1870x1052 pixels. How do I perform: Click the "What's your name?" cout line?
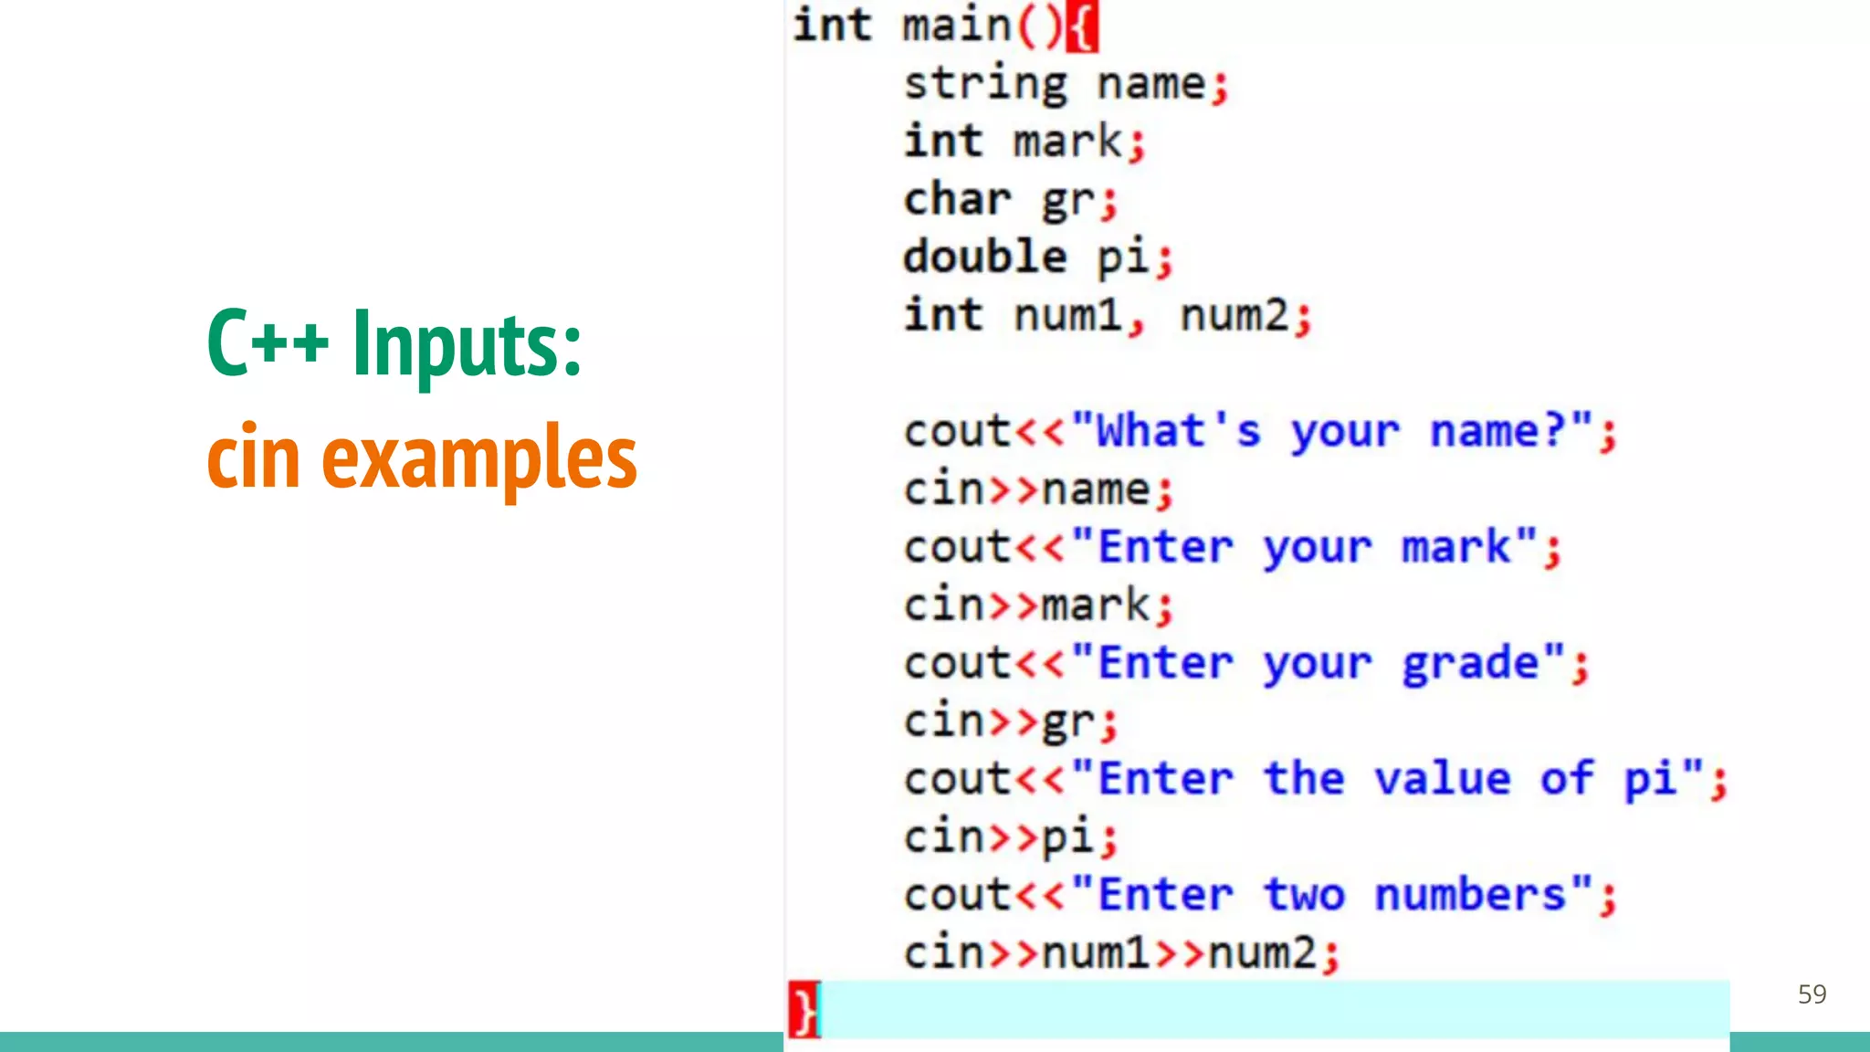(x=1261, y=431)
